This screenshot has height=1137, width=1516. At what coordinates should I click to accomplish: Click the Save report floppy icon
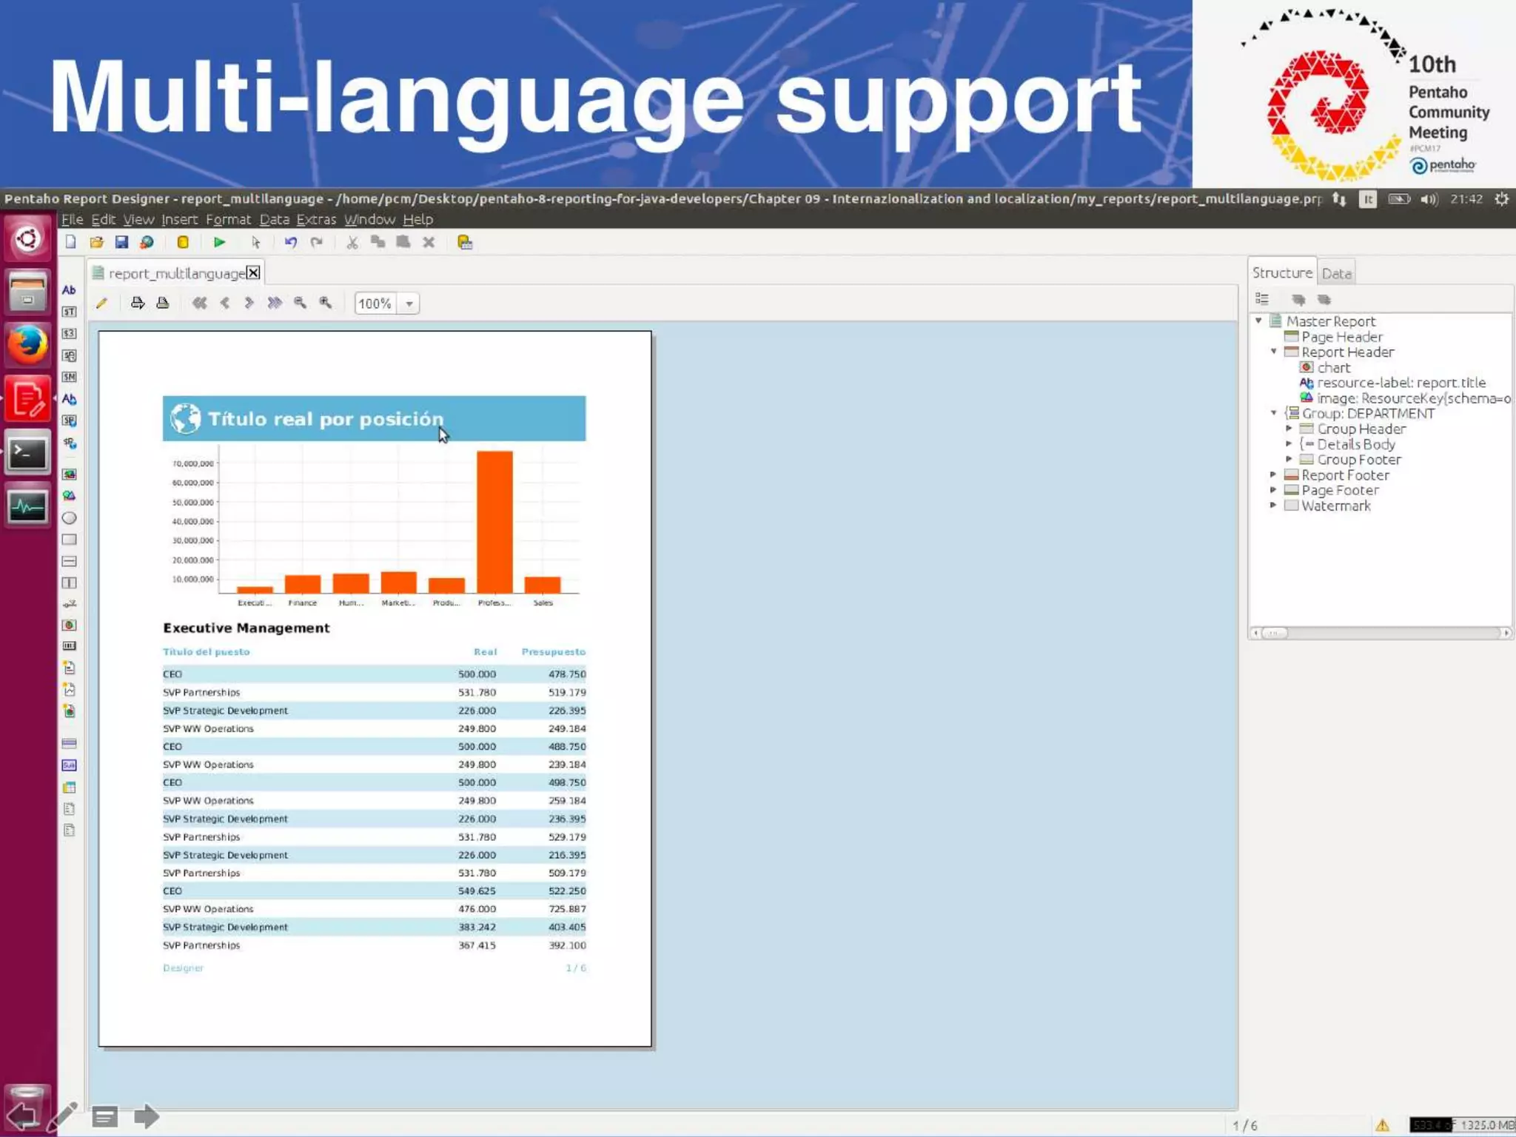121,242
